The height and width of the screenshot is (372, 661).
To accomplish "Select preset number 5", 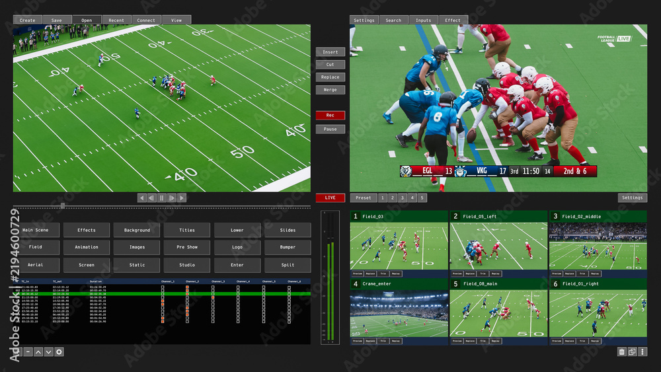I will [x=422, y=198].
